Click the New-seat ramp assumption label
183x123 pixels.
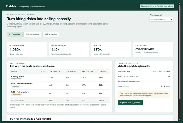[124, 72]
